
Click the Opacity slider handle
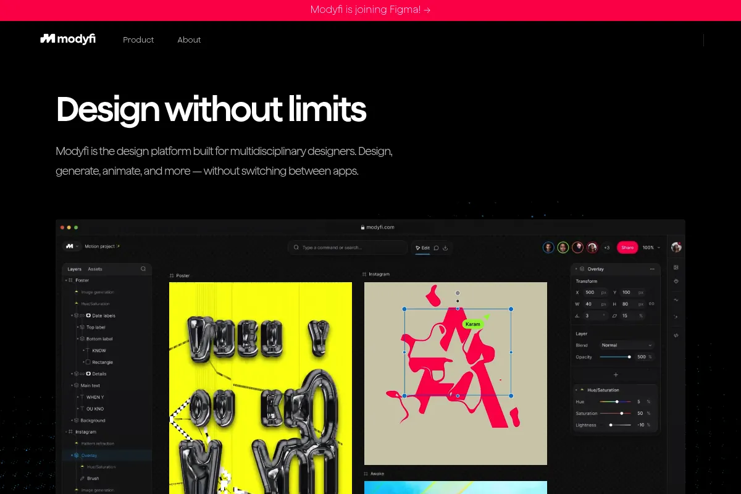click(629, 357)
